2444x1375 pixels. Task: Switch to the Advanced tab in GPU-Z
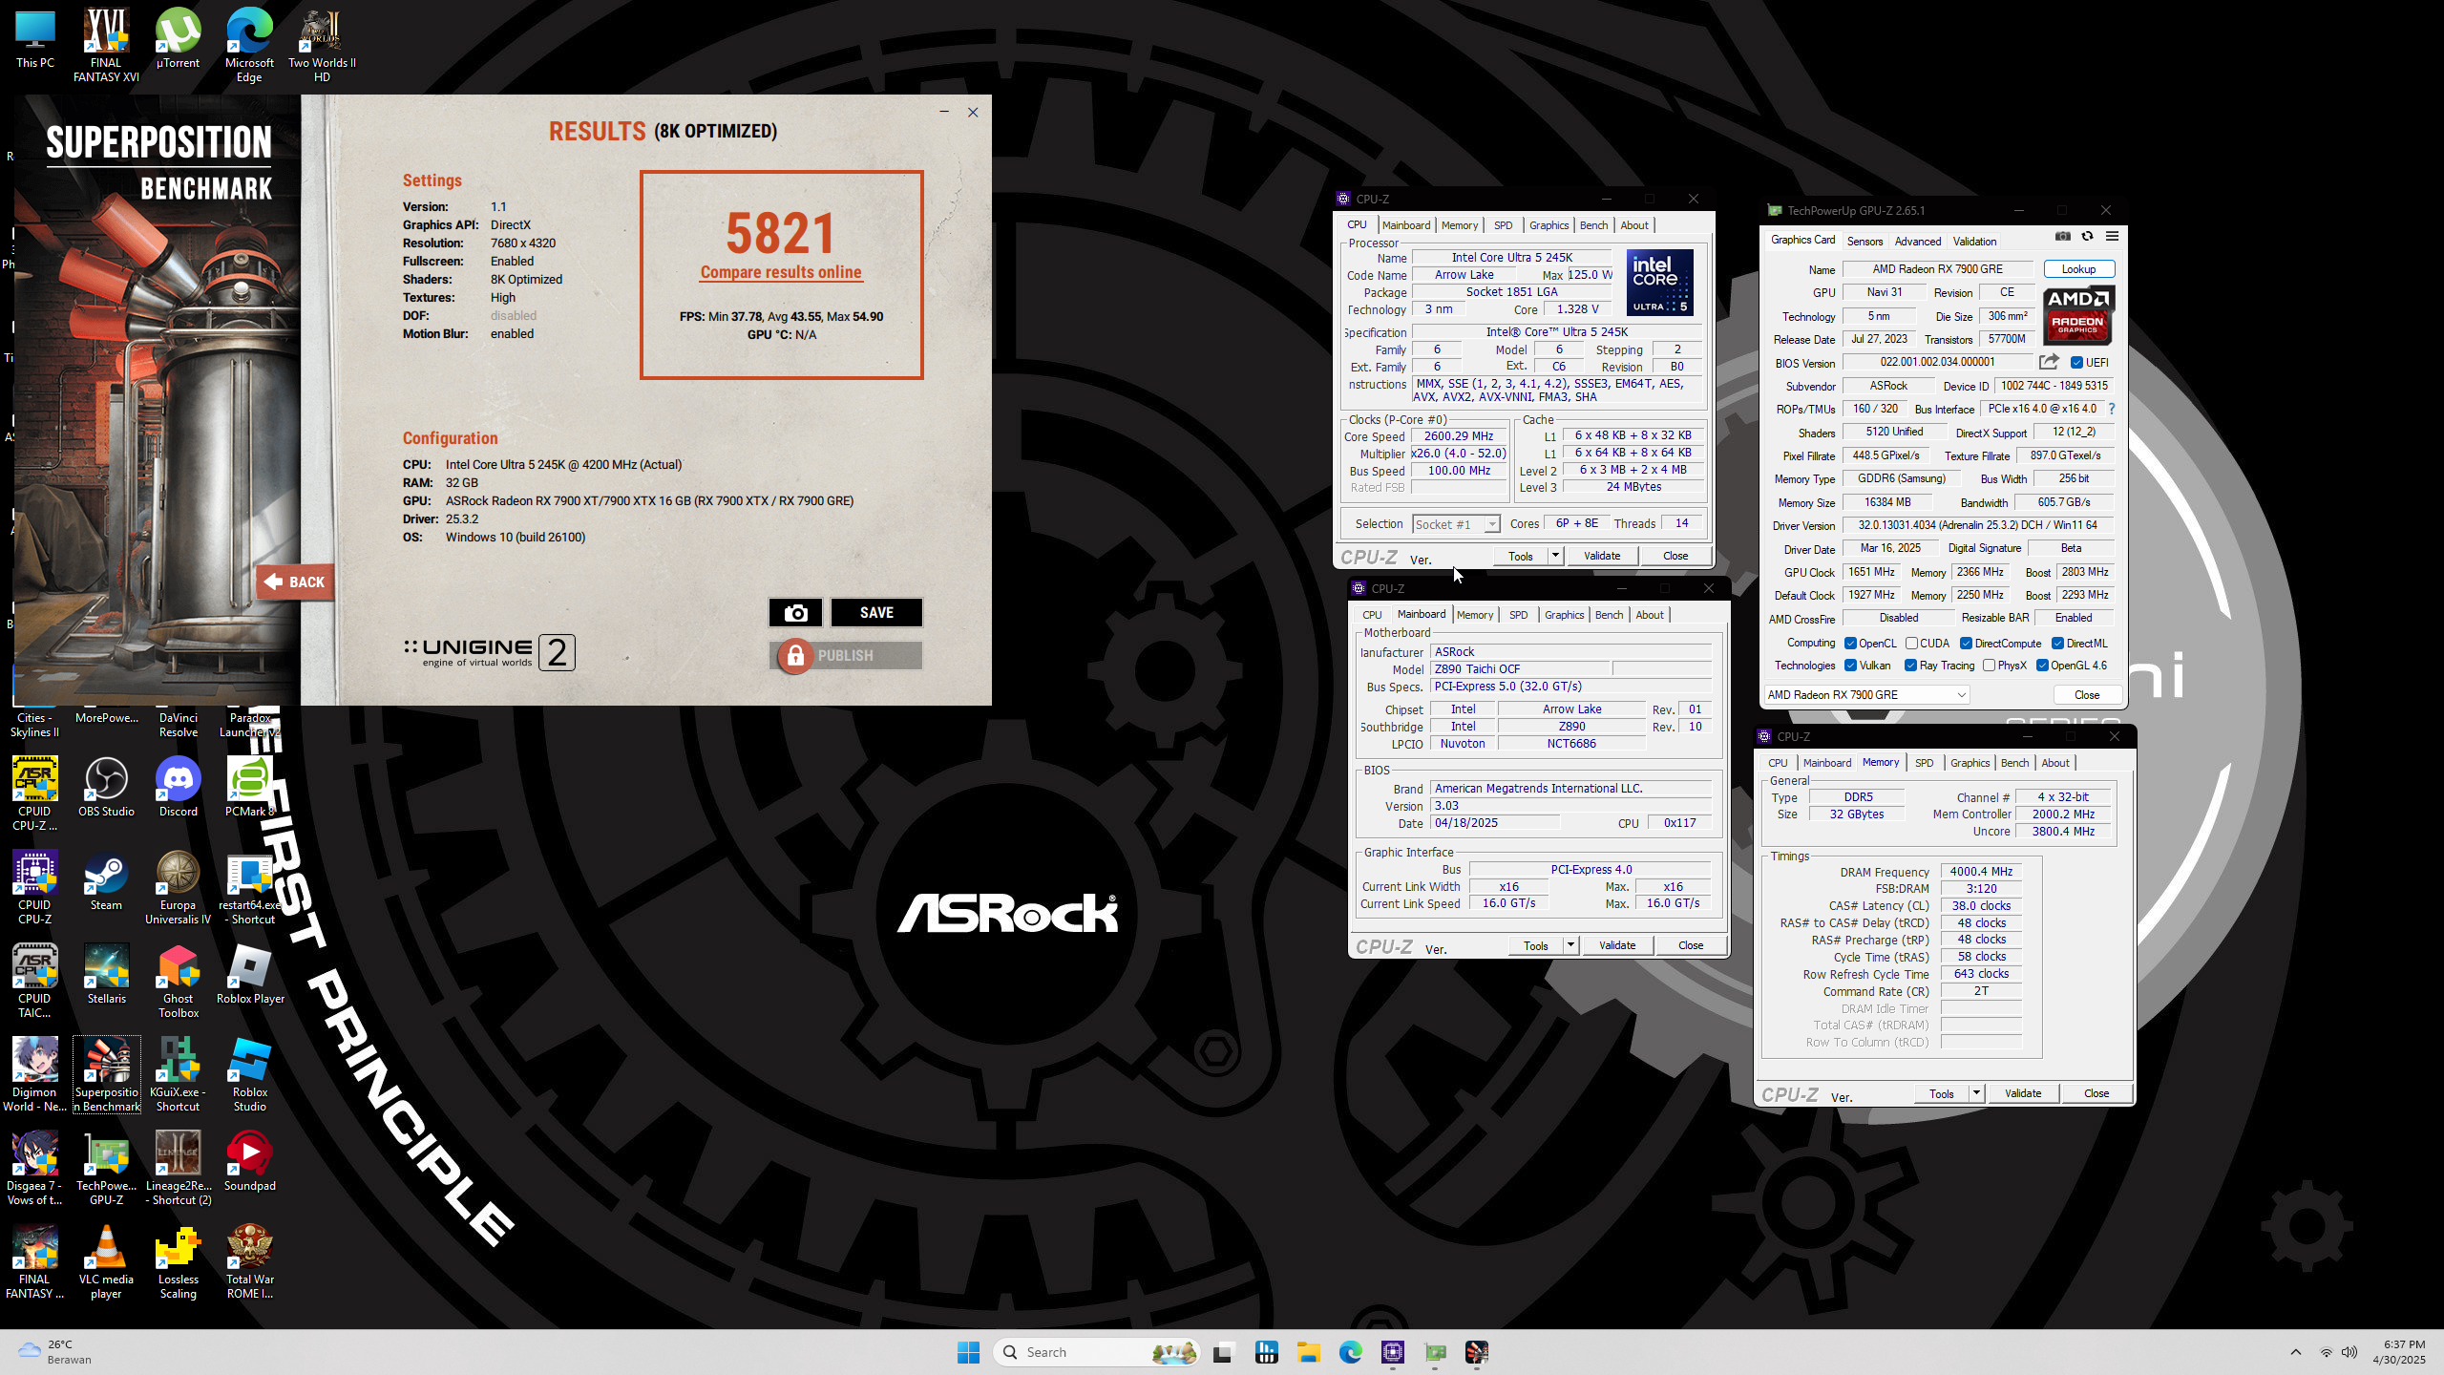coord(1918,242)
